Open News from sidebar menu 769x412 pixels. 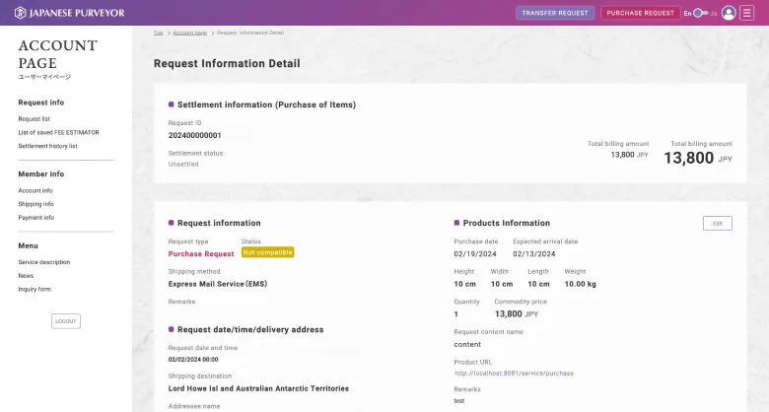coord(26,276)
